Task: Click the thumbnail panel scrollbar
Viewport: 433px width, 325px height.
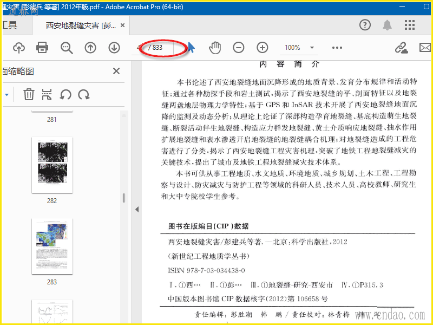Action: click(124, 198)
